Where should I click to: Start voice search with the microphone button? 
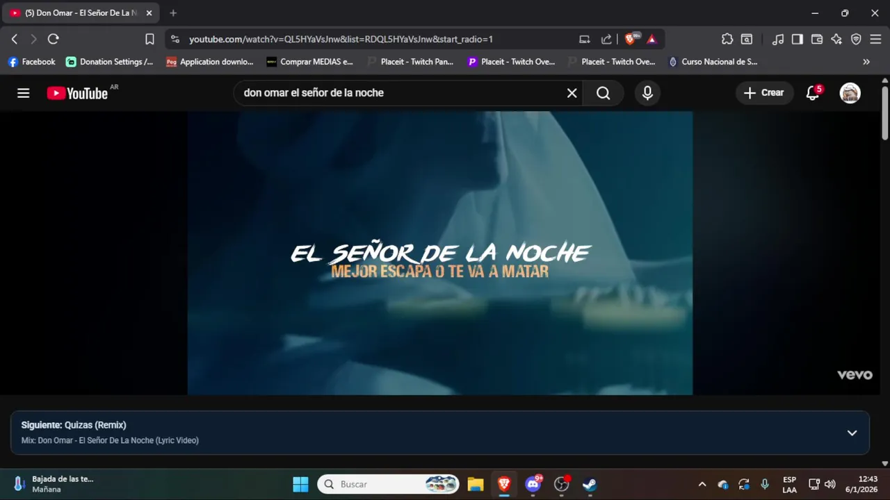pyautogui.click(x=647, y=93)
